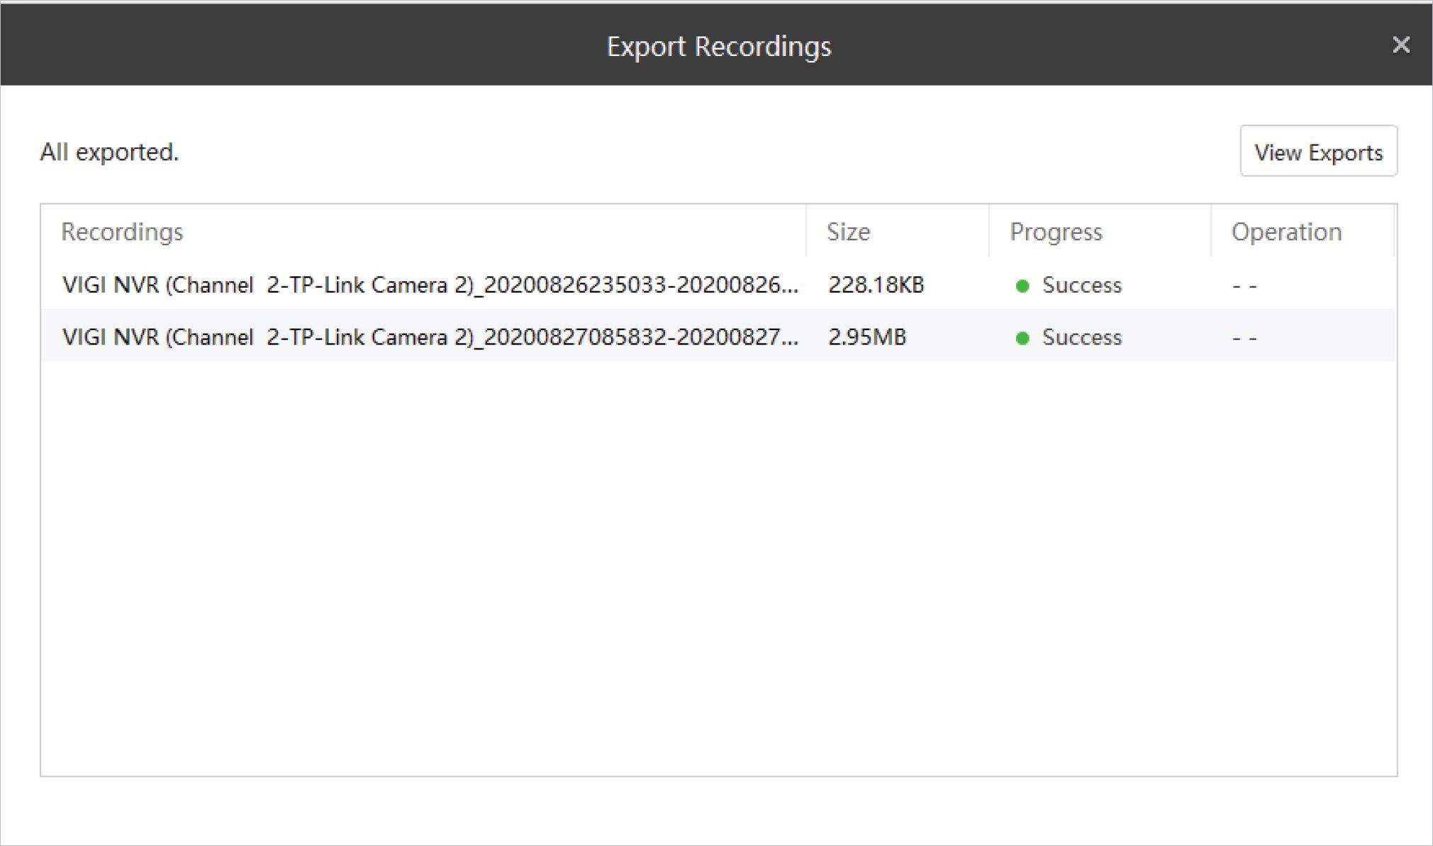This screenshot has width=1433, height=846.
Task: Select the 20200827085832 recording row
Action: 430,337
